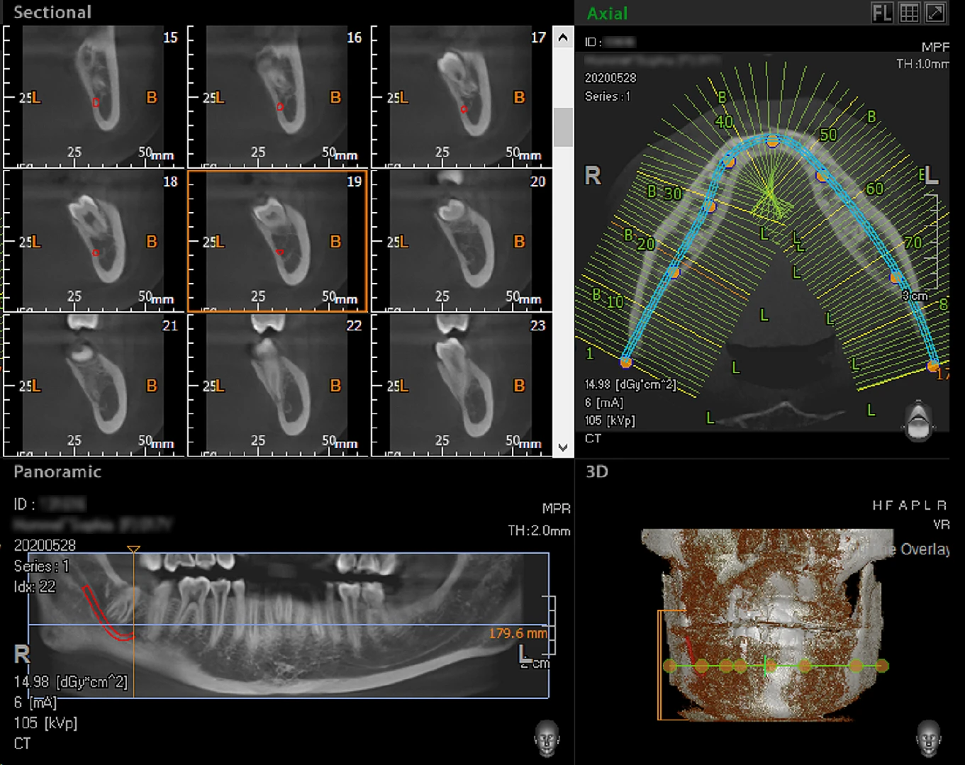
Task: Click the Sectional scrollbar thumb
Action: [x=563, y=127]
